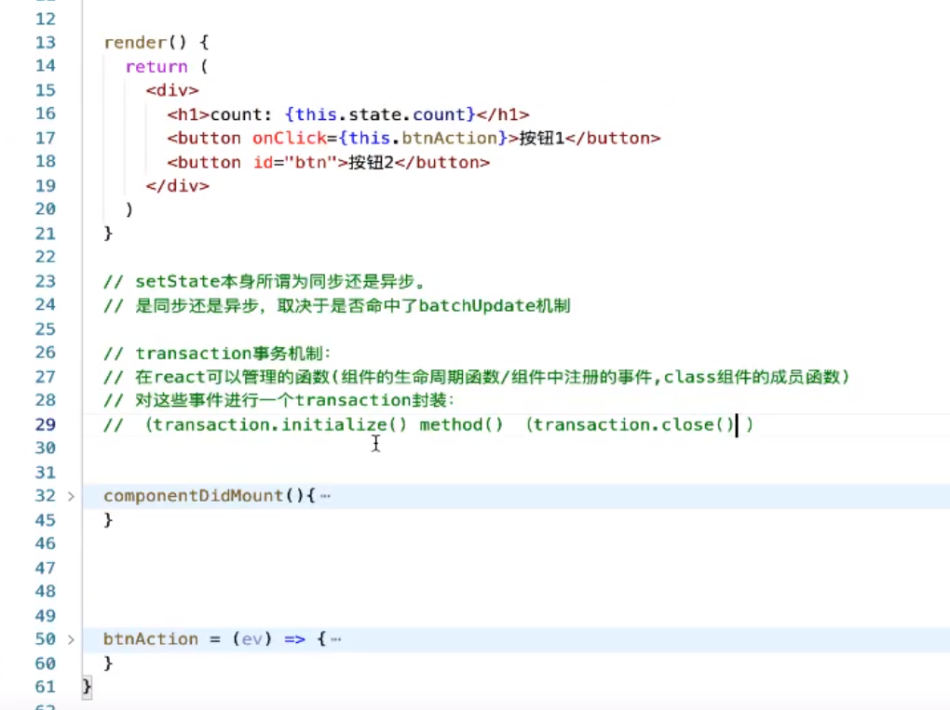Select line number 50 next to btnAction
Screen dimensions: 950x710
tap(45, 639)
